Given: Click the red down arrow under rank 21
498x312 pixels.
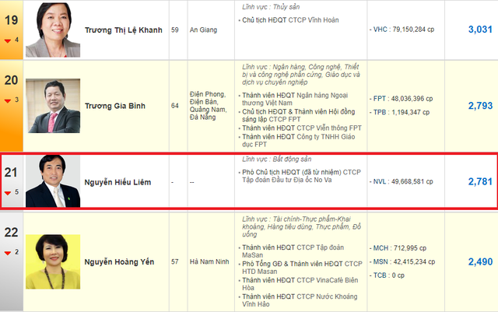Looking at the screenshot, I should pos(8,193).
